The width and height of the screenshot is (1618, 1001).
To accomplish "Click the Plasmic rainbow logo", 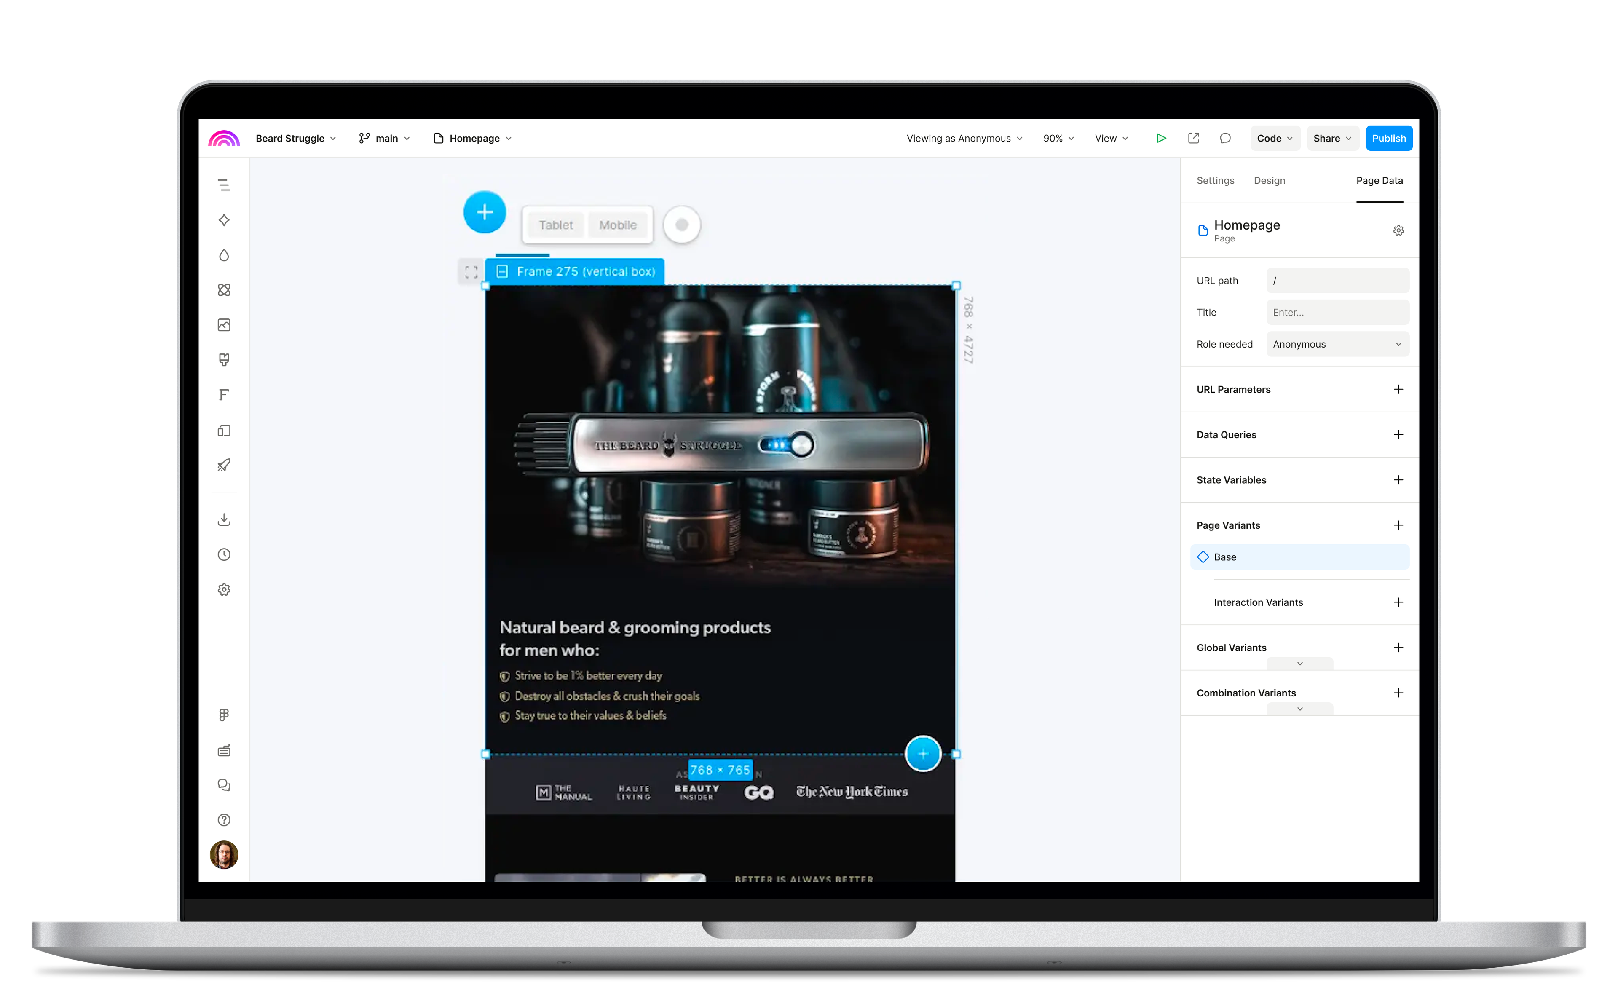I will tap(224, 138).
